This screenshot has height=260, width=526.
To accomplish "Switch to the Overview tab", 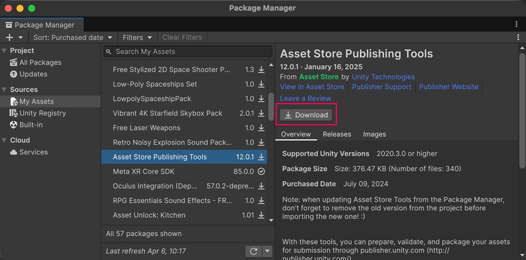I will [x=296, y=134].
